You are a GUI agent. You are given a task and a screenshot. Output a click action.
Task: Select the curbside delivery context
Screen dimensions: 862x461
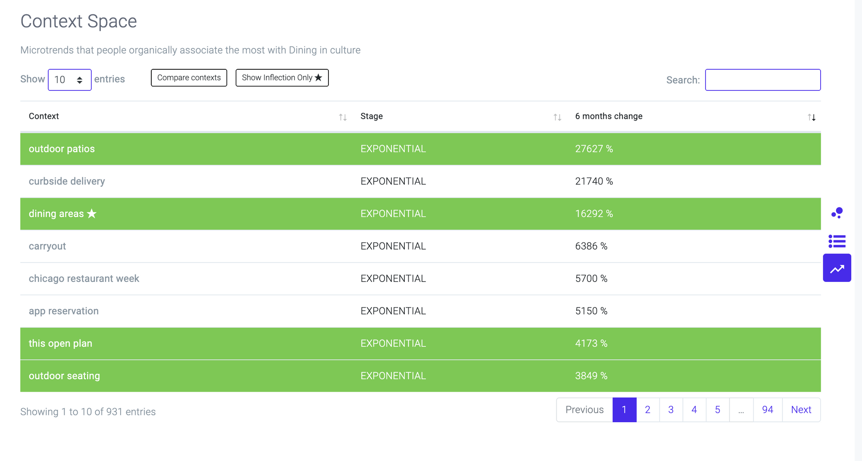pos(67,181)
